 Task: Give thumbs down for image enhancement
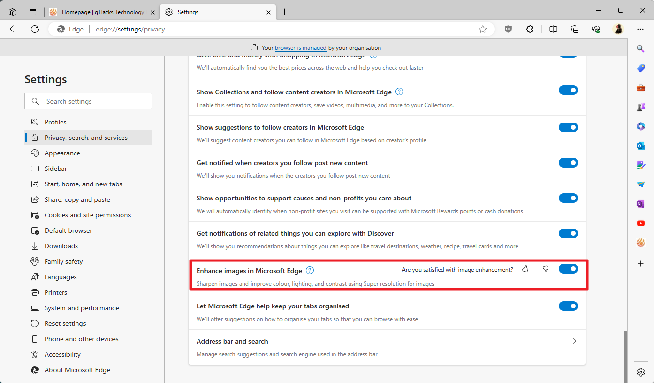[x=546, y=269]
